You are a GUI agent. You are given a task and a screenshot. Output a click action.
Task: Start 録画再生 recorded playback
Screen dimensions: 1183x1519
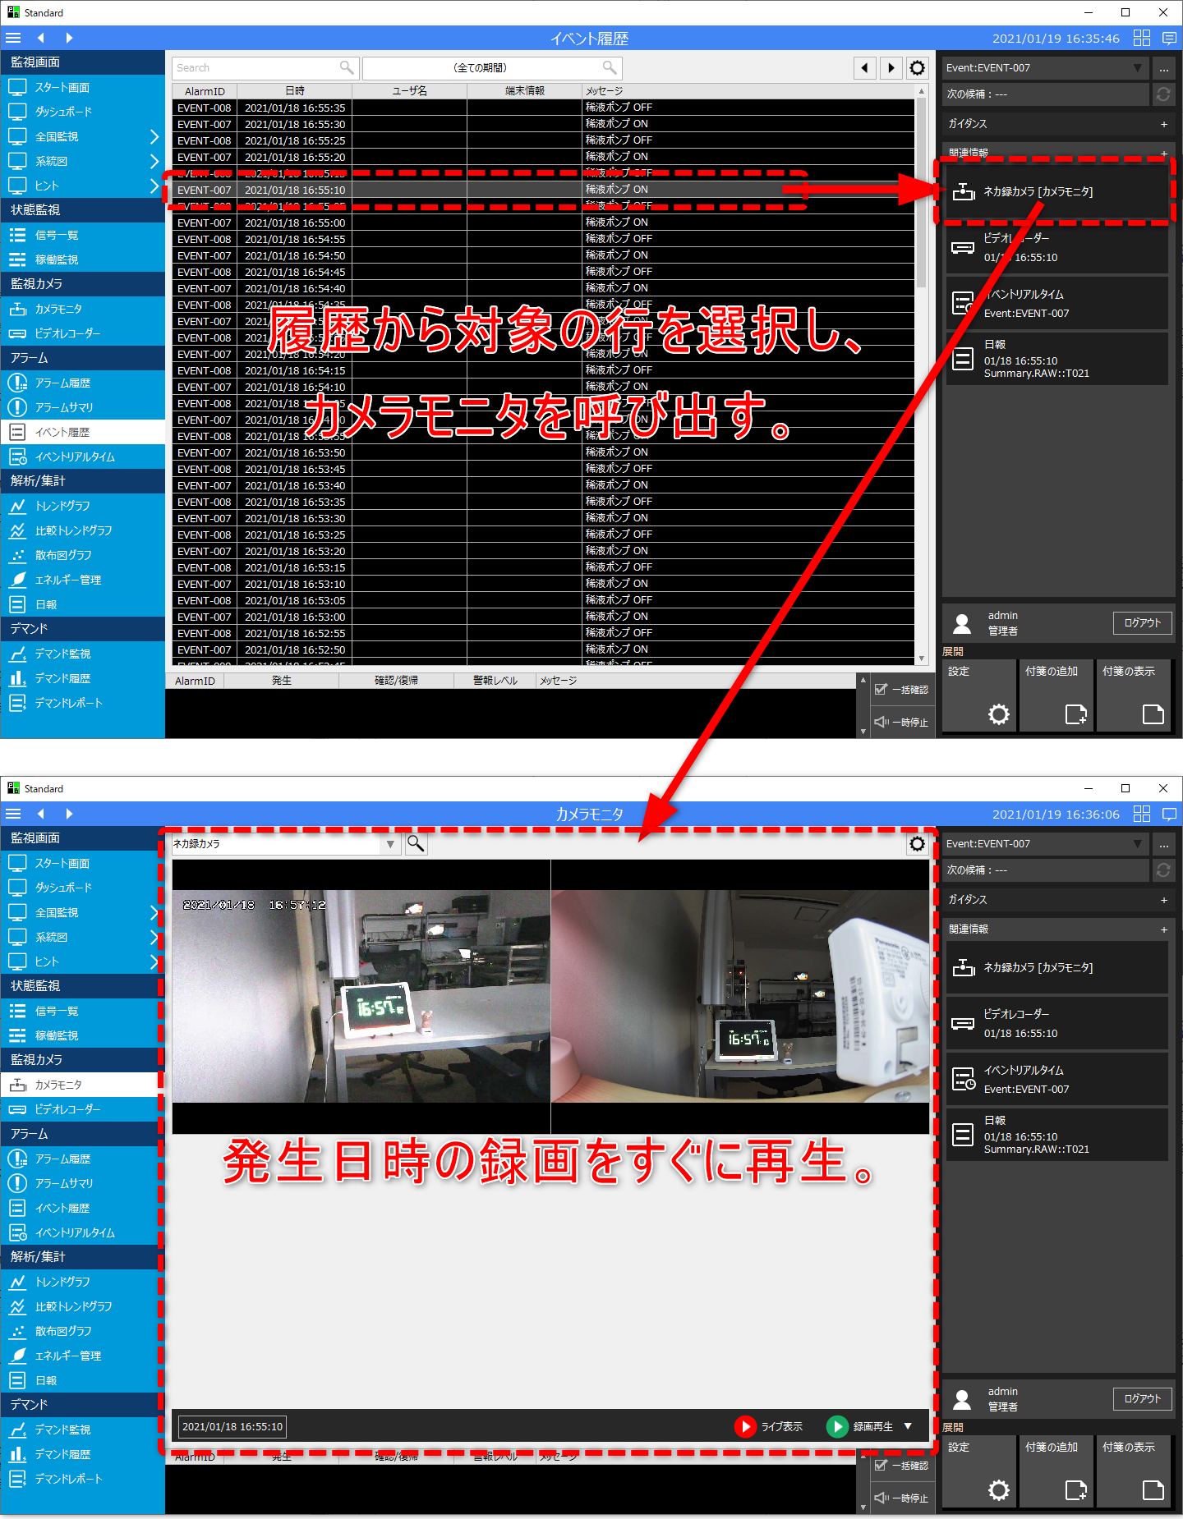(x=860, y=1427)
